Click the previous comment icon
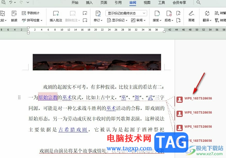Image resolution: width=226 pixels, height=158 pixels. (85, 13)
